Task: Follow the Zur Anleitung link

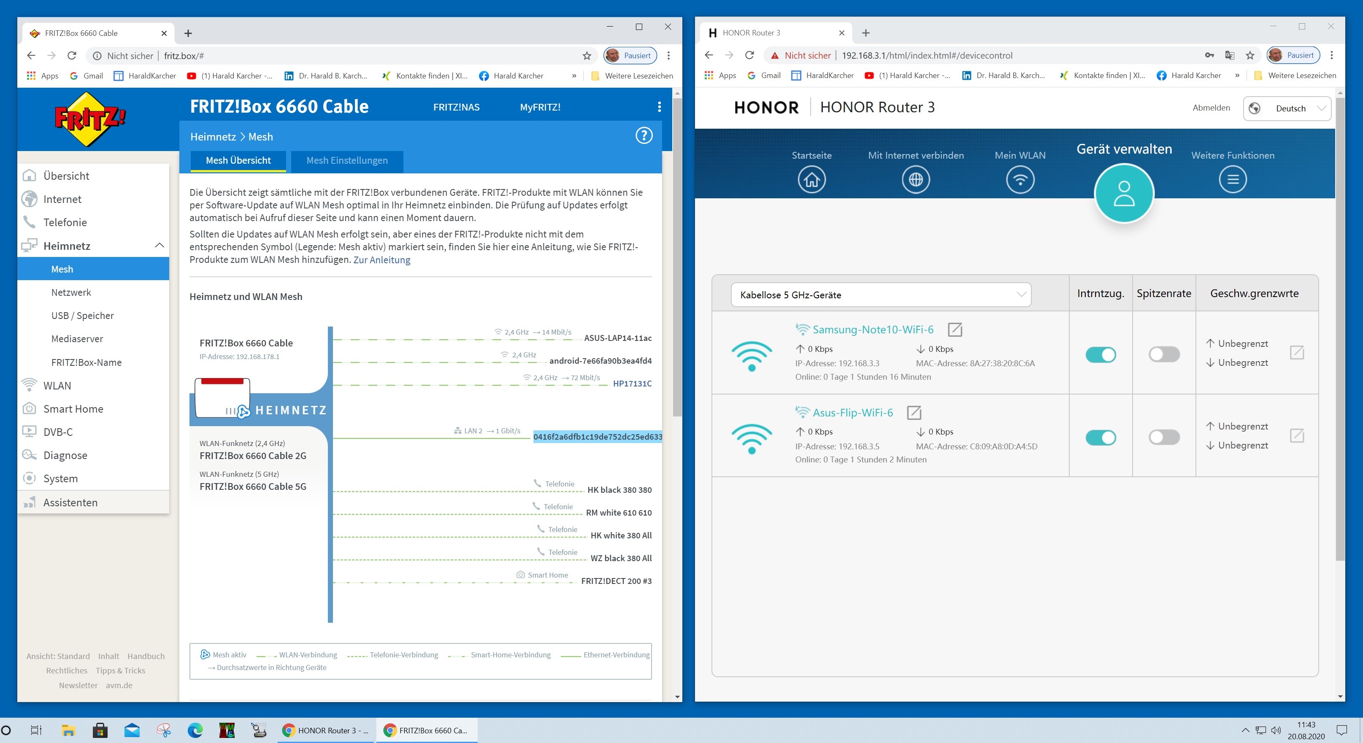Action: point(381,260)
